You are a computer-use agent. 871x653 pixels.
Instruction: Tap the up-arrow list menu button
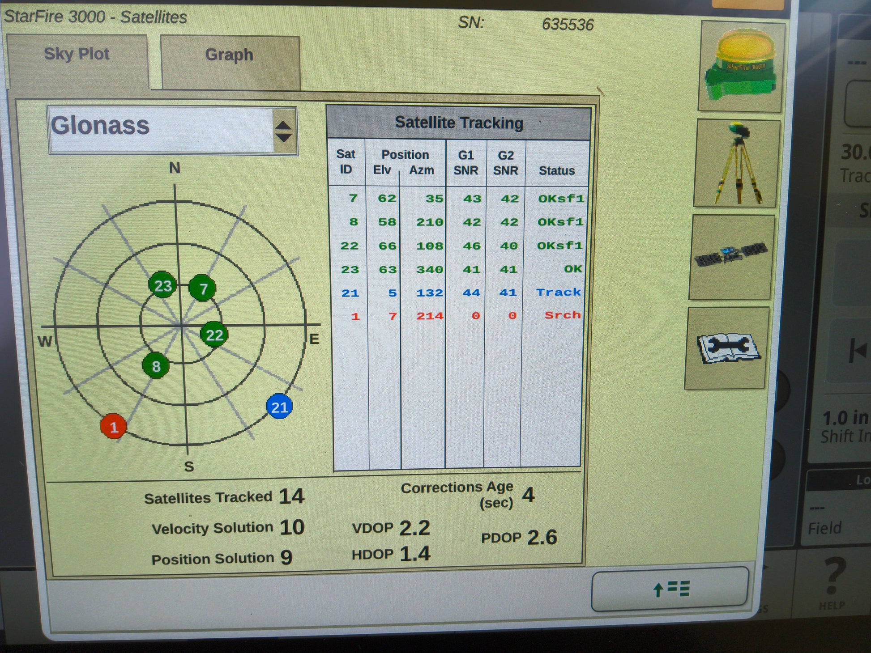point(670,589)
